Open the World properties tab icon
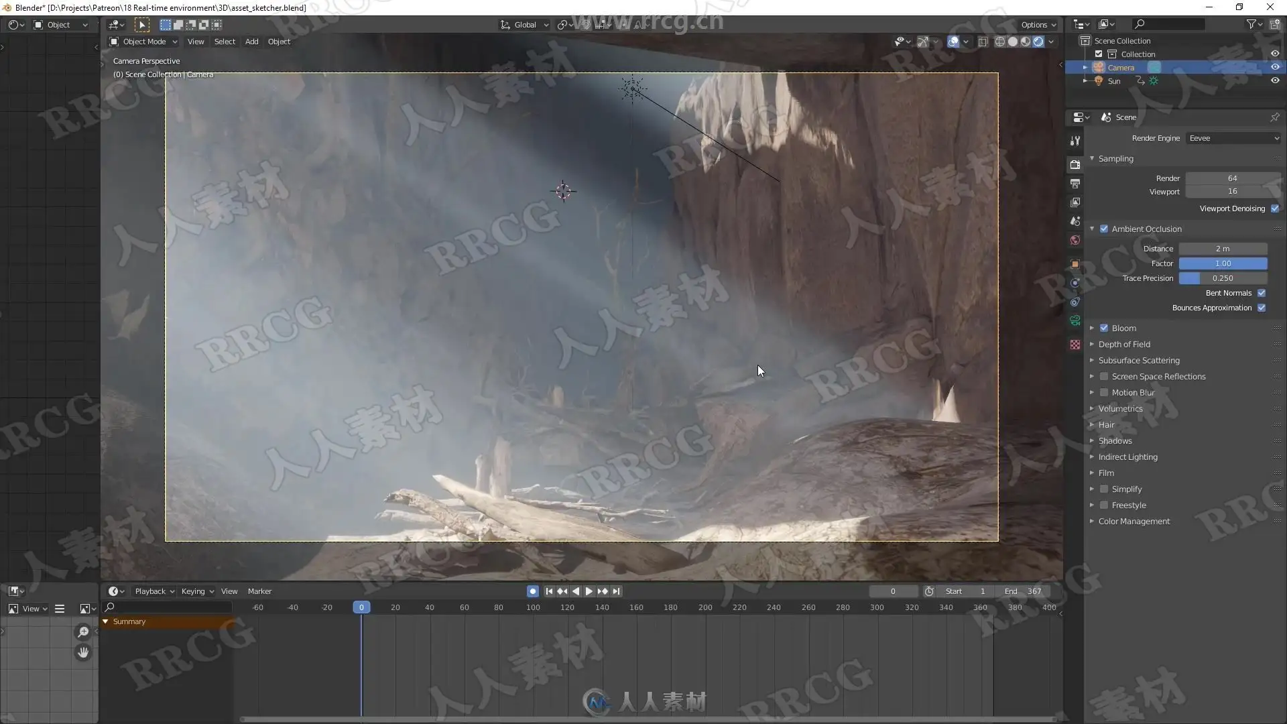This screenshot has width=1287, height=724. (1075, 240)
